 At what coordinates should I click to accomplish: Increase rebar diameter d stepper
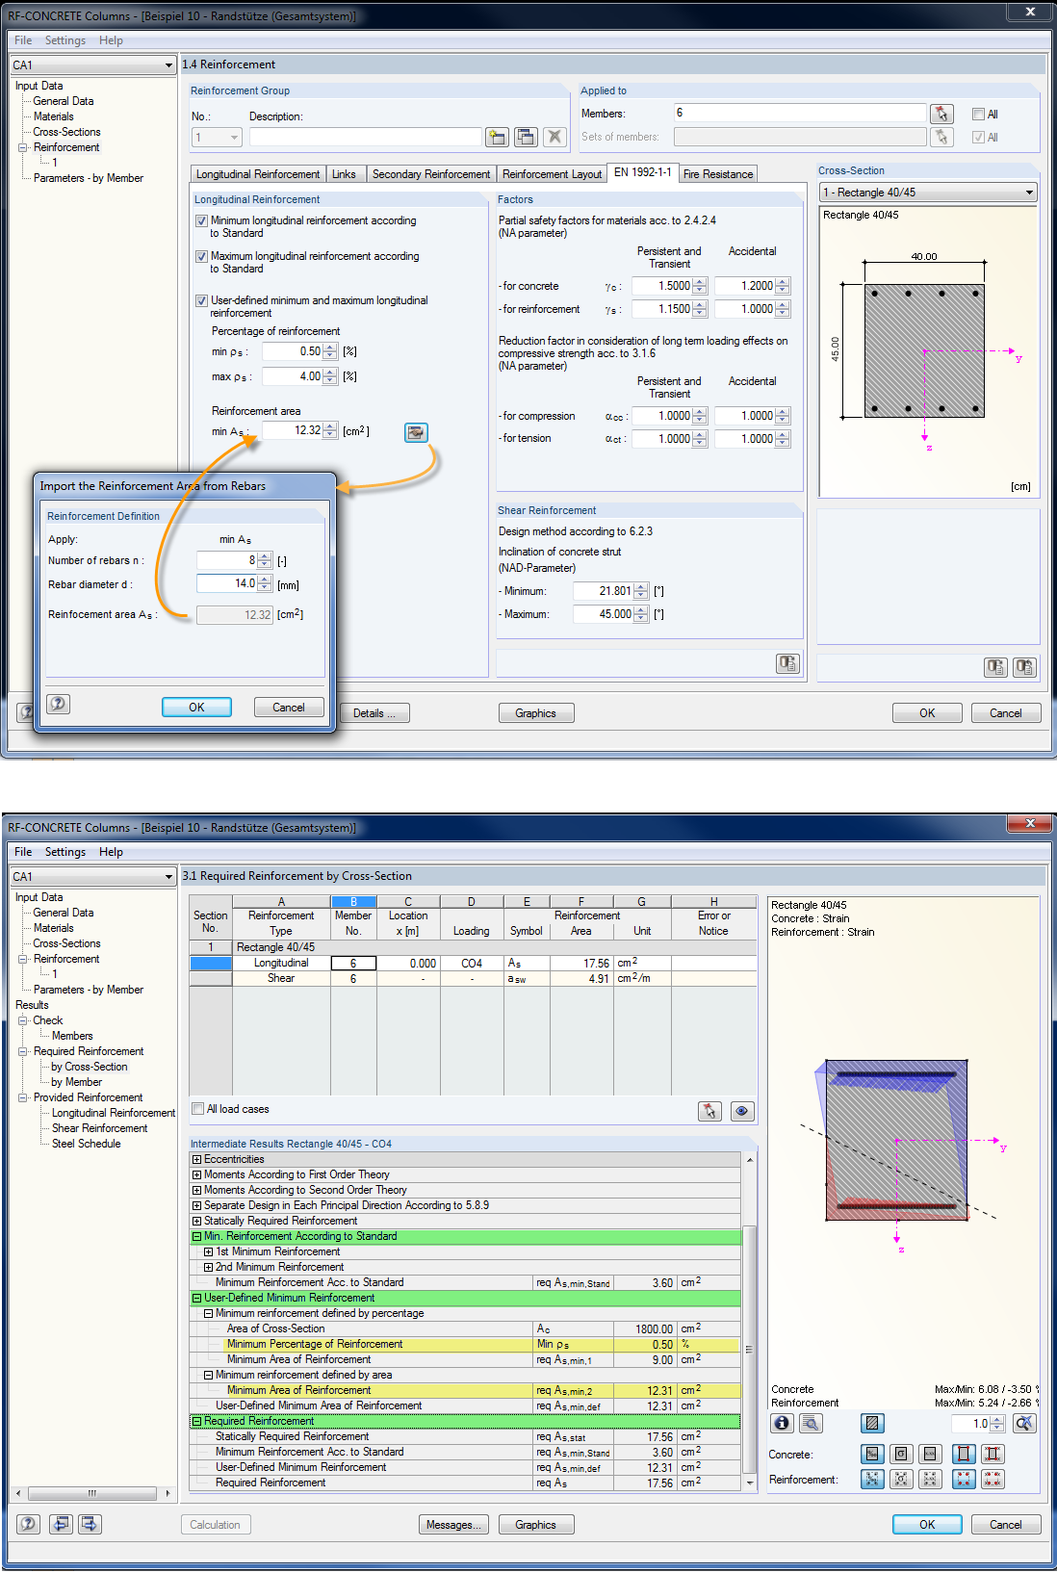[x=265, y=580]
